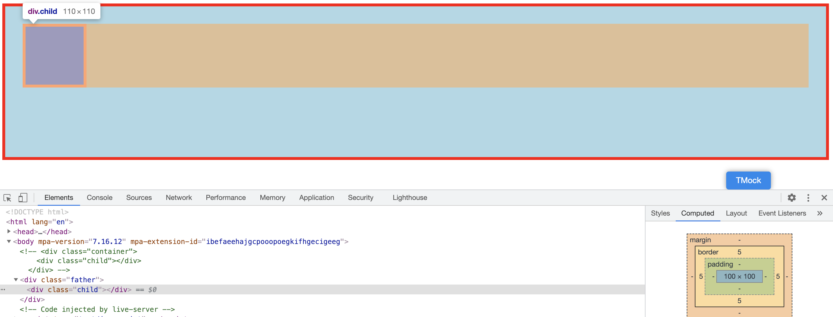Switch to the Styles sidebar tab
The image size is (833, 317).
coord(660,213)
